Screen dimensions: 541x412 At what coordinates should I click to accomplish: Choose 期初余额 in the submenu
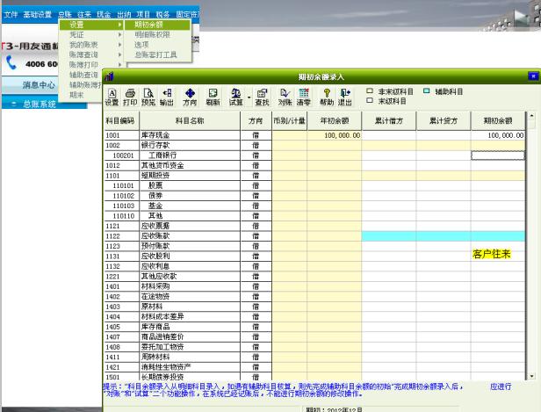pyautogui.click(x=157, y=25)
